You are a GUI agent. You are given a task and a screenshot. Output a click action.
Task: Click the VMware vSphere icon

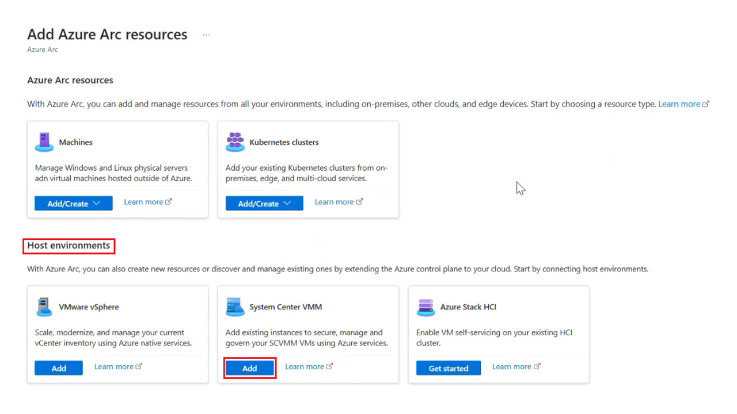tap(44, 307)
